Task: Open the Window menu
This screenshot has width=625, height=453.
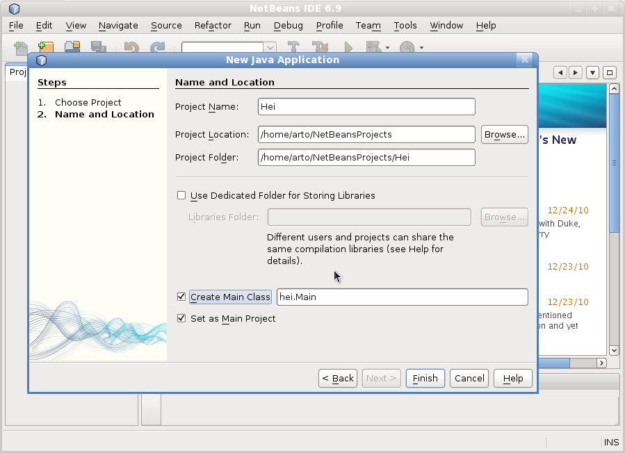Action: click(x=446, y=26)
